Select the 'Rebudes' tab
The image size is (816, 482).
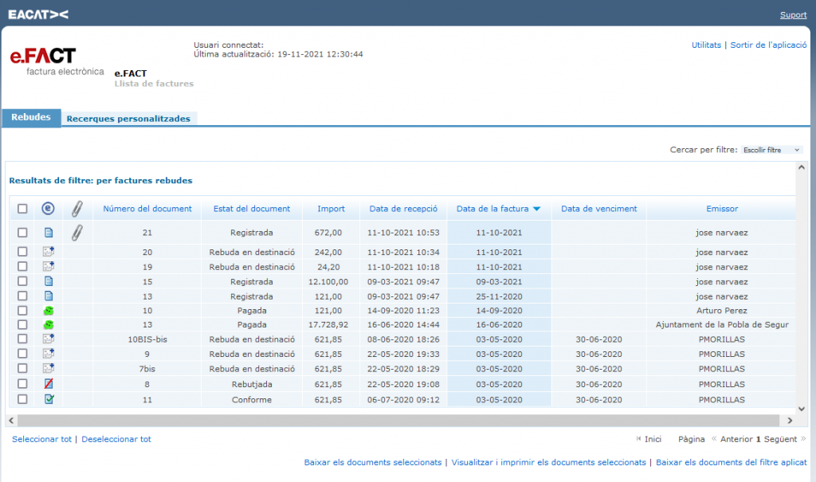tap(31, 118)
